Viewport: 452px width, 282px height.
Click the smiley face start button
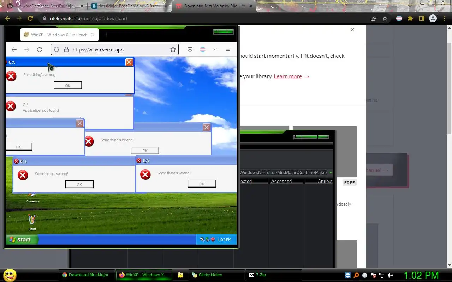tap(10, 275)
